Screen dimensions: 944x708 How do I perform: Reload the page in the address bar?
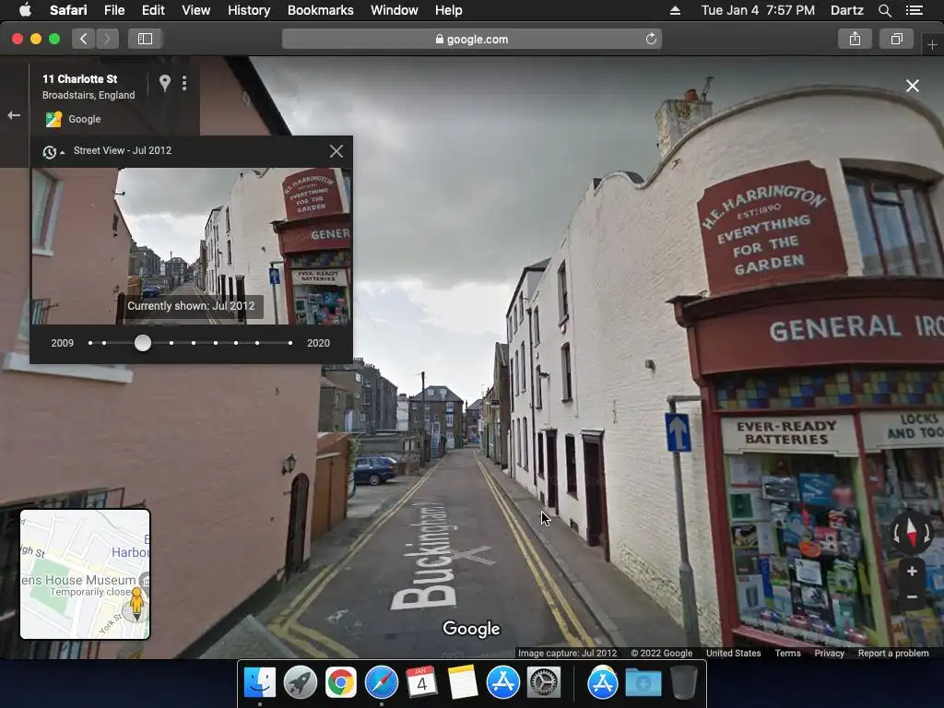(651, 39)
